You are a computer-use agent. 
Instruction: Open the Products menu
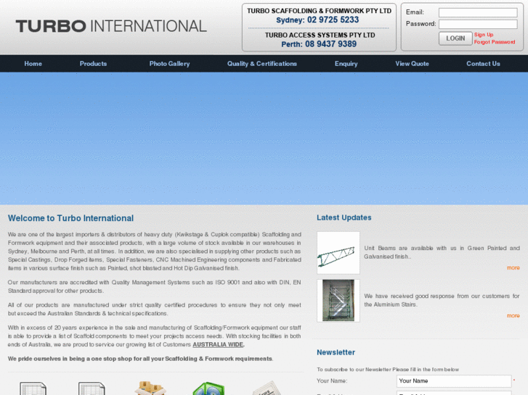[93, 64]
